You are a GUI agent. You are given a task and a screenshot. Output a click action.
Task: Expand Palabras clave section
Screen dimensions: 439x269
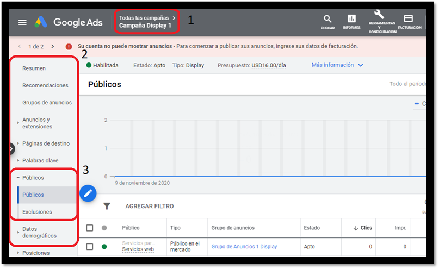click(18, 160)
